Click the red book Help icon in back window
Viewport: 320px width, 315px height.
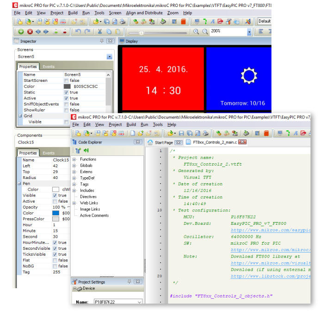pyautogui.click(x=183, y=21)
